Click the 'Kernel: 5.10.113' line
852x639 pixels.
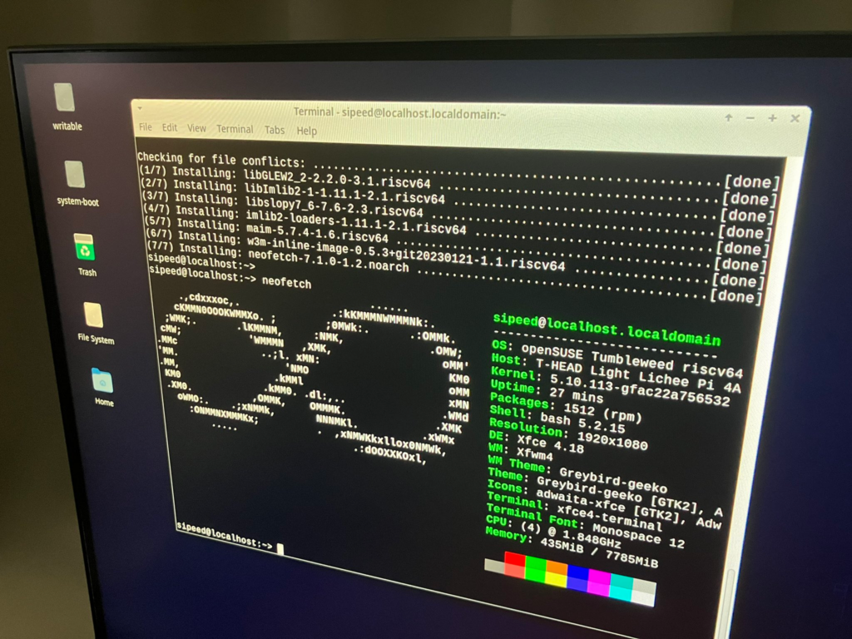(609, 386)
